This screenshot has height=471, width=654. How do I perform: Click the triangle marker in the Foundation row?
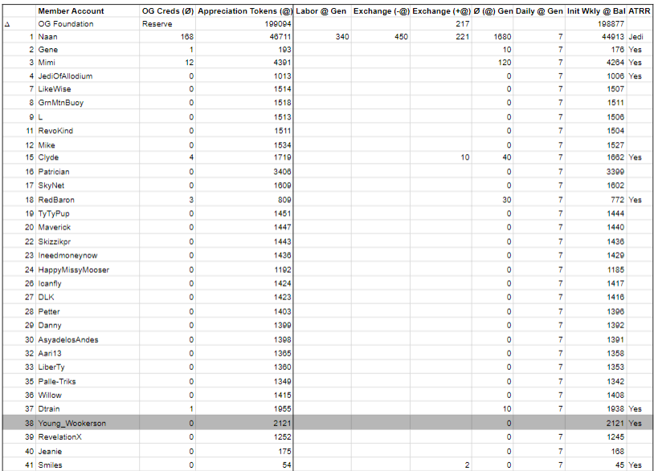7,25
